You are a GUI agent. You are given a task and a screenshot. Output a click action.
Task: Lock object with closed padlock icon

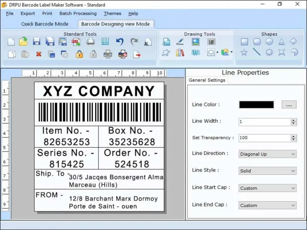(79, 54)
